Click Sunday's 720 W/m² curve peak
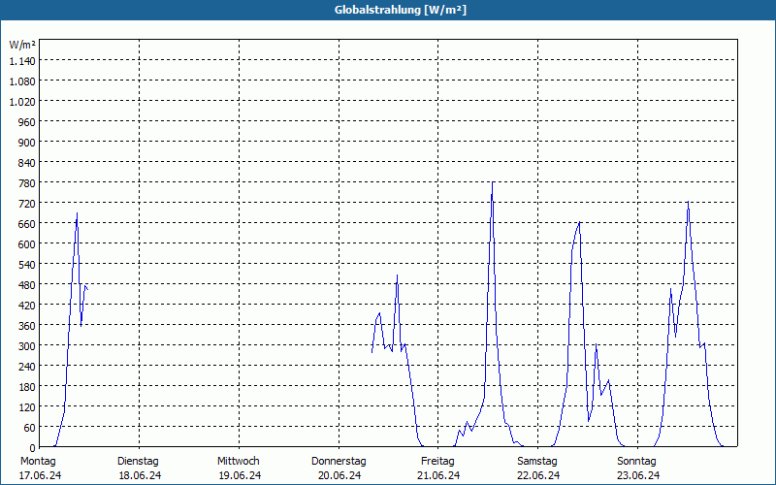The image size is (776, 485). tap(688, 202)
